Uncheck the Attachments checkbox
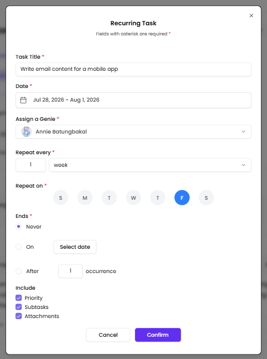The image size is (267, 359). click(x=19, y=316)
